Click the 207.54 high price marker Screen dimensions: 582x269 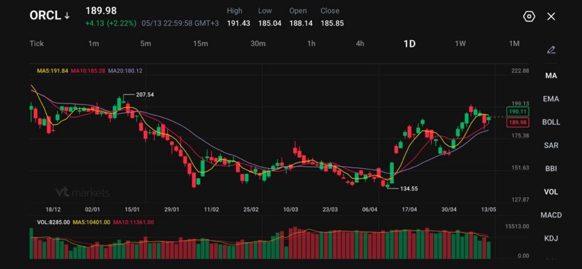click(145, 94)
